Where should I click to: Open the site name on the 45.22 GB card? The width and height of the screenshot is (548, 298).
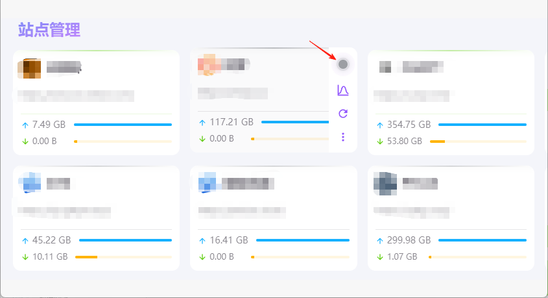pos(58,183)
